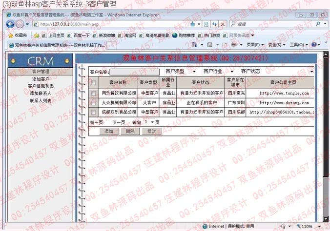Image resolution: width=330 pixels, height=231 pixels.
Task: Open the 高清免费电影 favorites link
Action: 155,35
